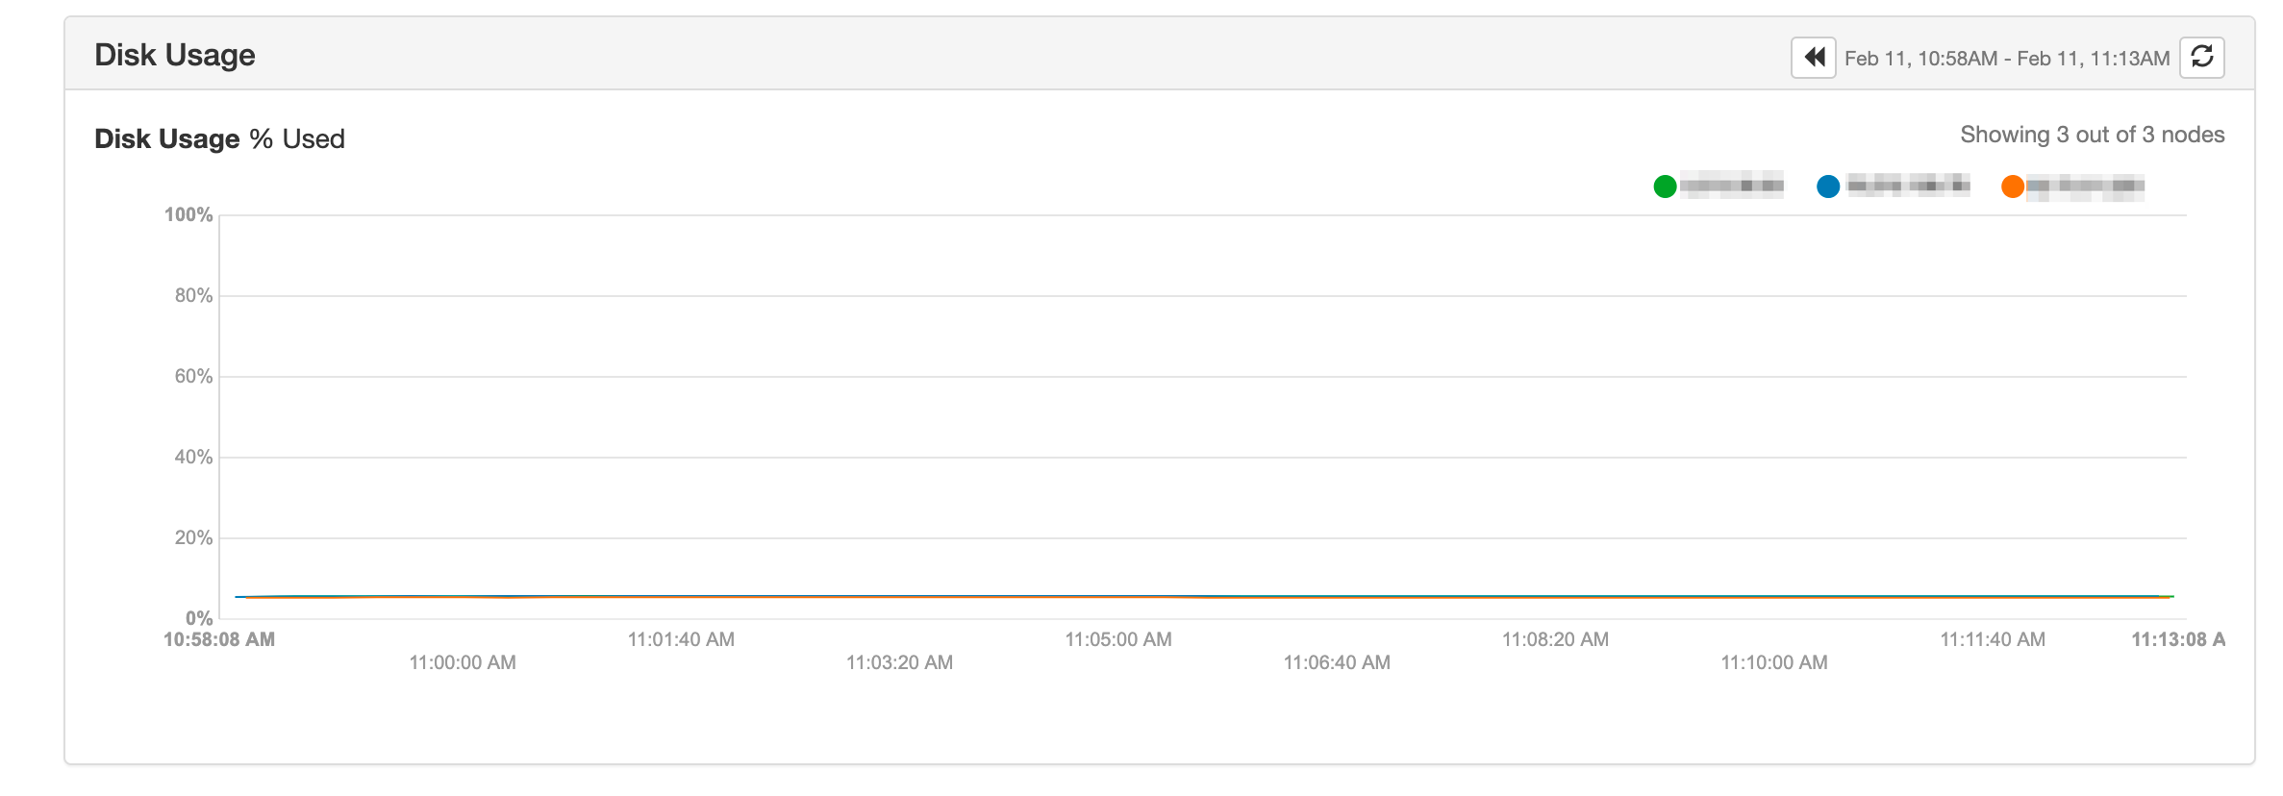
Task: Click the 20% y-axis label
Action: click(x=193, y=537)
